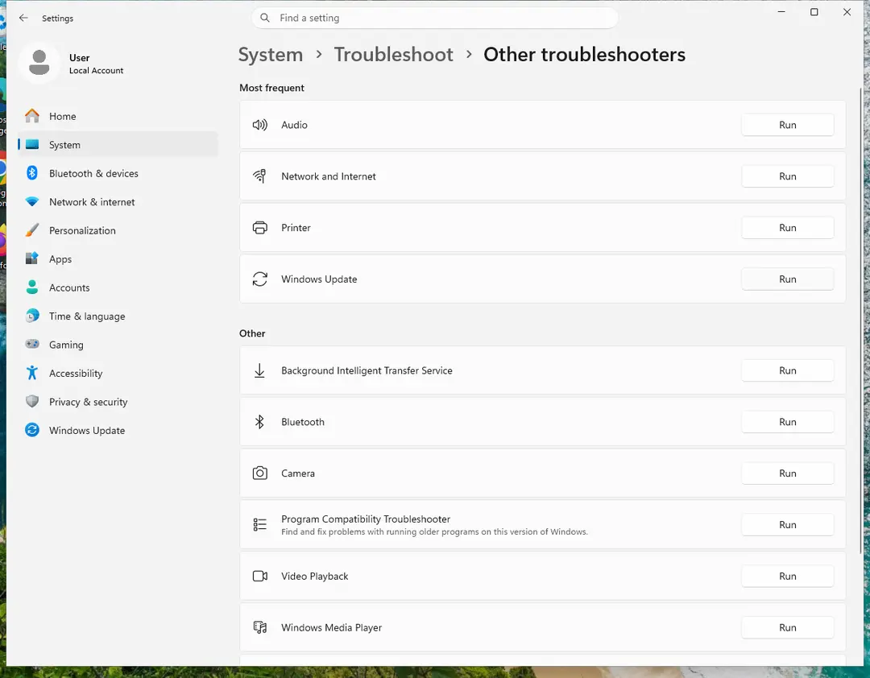Open Windows Update in sidebar
This screenshot has height=678, width=870.
[x=118, y=430]
